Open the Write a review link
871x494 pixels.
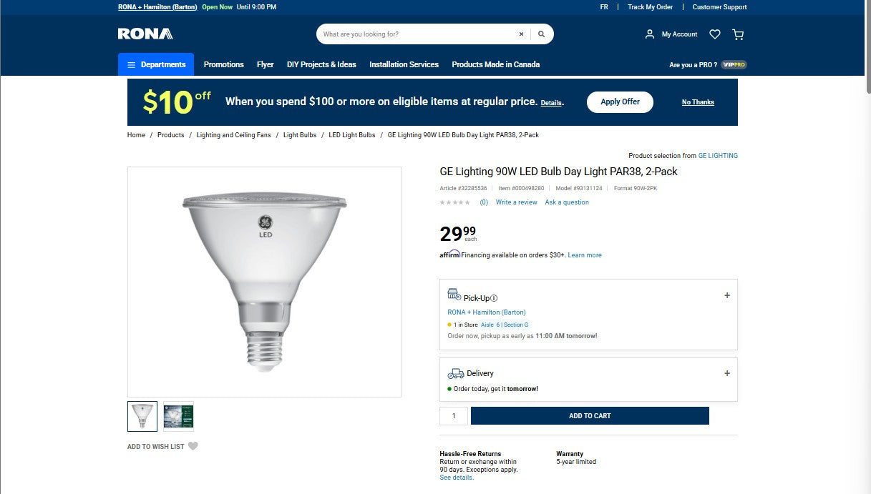pyautogui.click(x=516, y=202)
